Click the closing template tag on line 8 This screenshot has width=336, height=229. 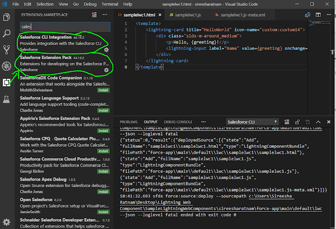[150, 67]
